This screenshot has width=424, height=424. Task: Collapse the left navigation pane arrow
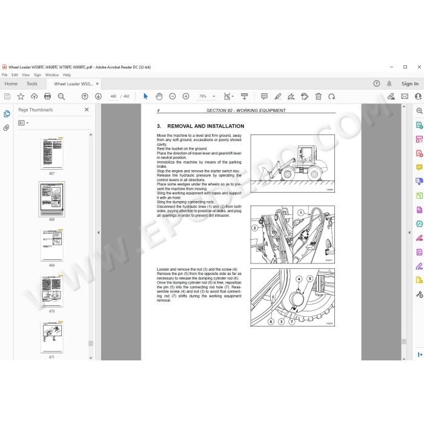(x=98, y=232)
